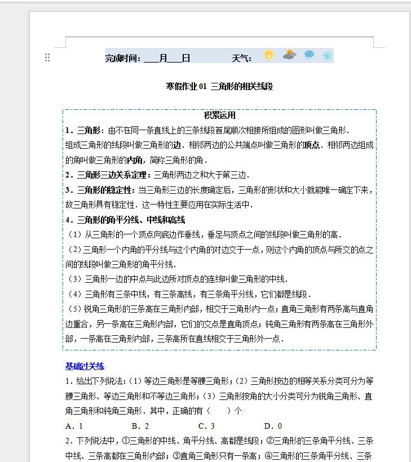Click the heading 2. 三角形三边关系定理
This screenshot has height=462, width=411.
[108, 175]
